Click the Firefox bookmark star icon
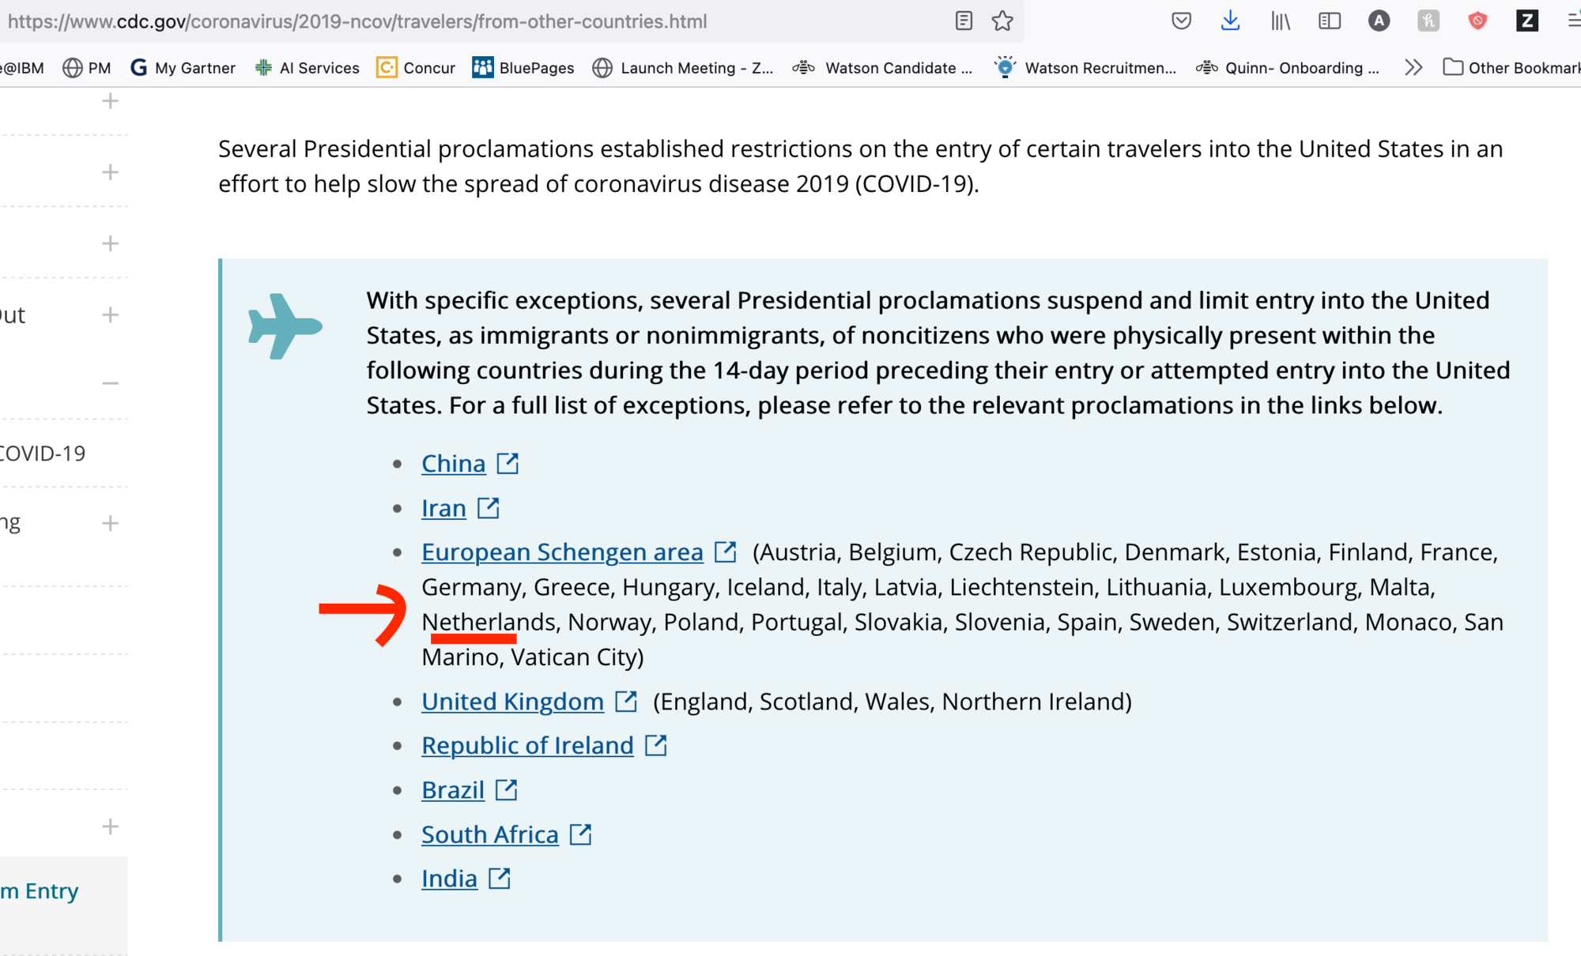 click(1002, 19)
